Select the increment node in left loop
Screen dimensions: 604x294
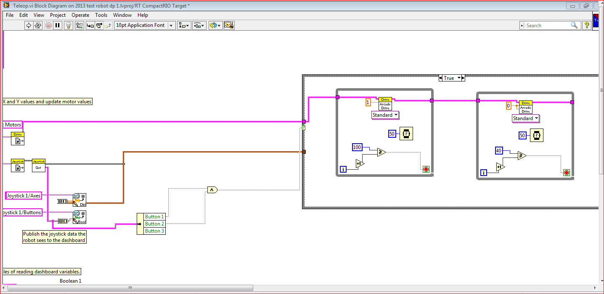coord(360,164)
